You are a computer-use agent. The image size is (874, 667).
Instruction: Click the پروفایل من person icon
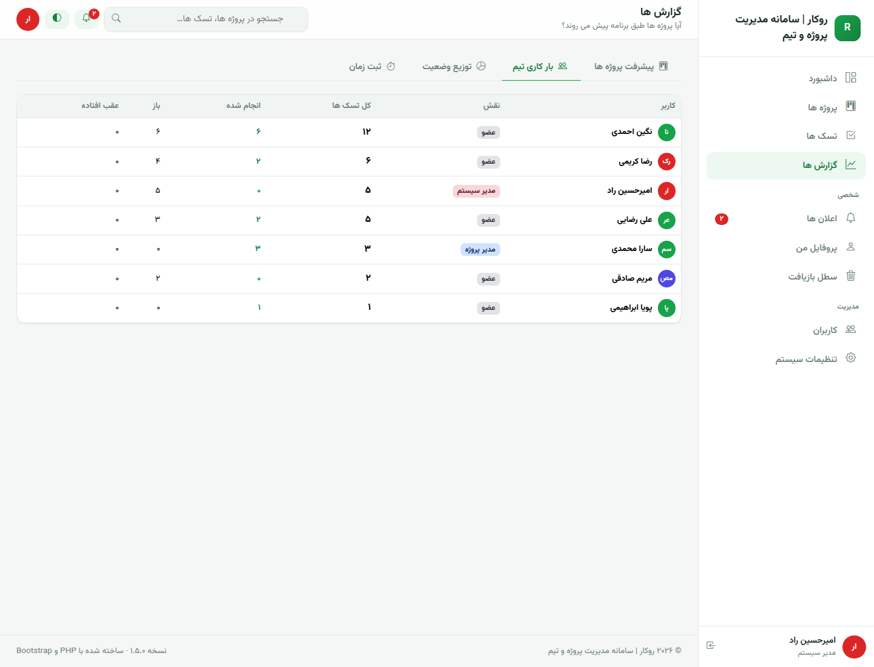(850, 247)
